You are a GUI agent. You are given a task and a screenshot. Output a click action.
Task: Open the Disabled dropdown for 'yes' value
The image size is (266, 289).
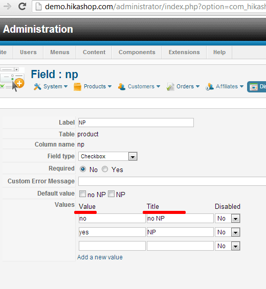228,232
